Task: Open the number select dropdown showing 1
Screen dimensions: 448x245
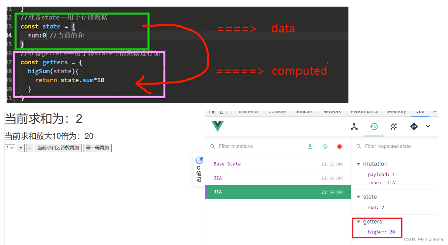Action: (10, 148)
